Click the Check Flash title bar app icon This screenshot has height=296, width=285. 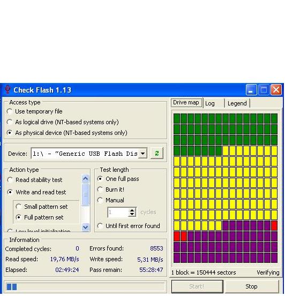click(7, 90)
